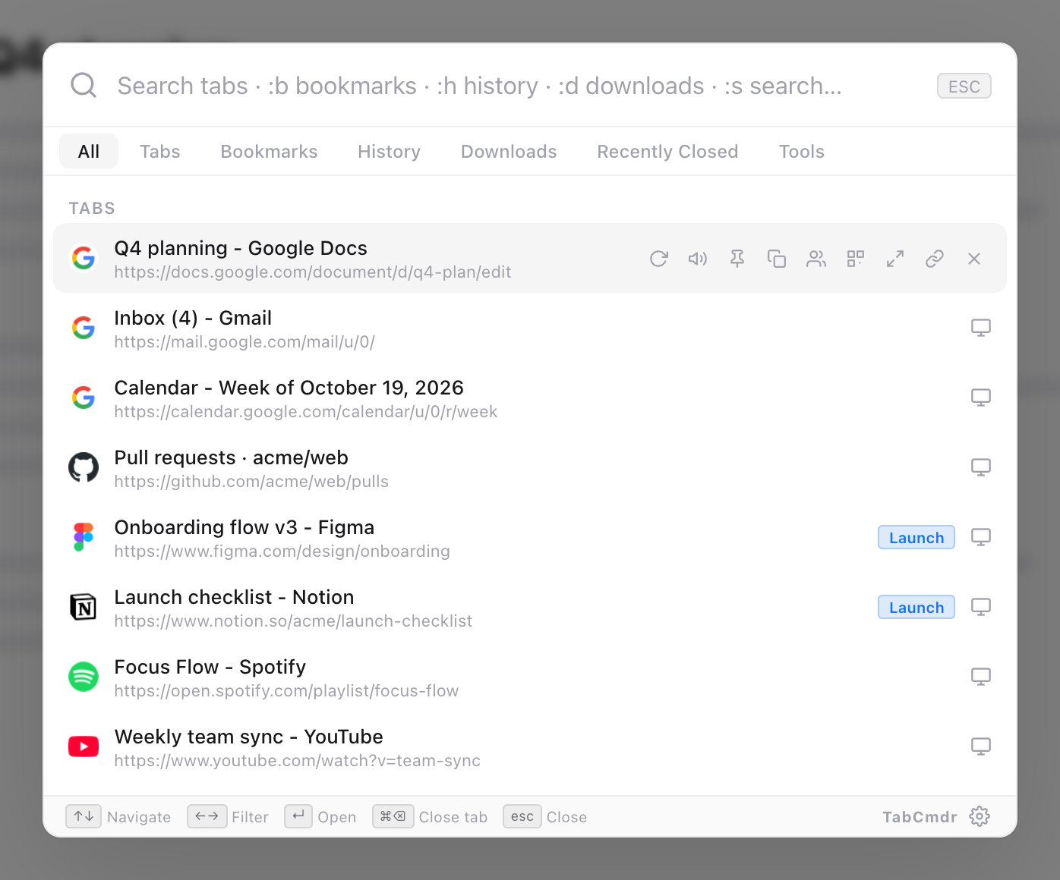Click the monitor icon on Onboarding flow row
The height and width of the screenshot is (880, 1060).
(981, 537)
